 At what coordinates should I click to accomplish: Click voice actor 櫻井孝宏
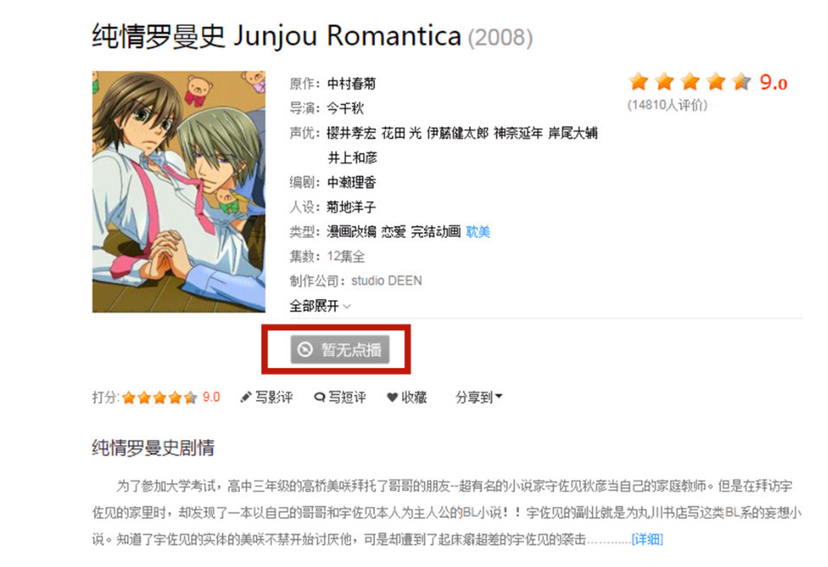tap(351, 133)
